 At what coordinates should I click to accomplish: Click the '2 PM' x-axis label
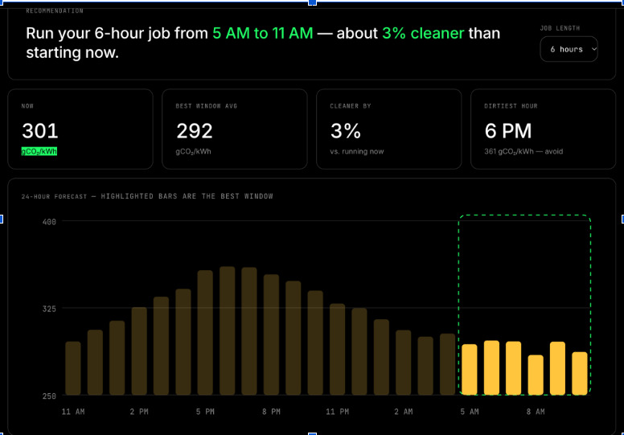(x=139, y=412)
